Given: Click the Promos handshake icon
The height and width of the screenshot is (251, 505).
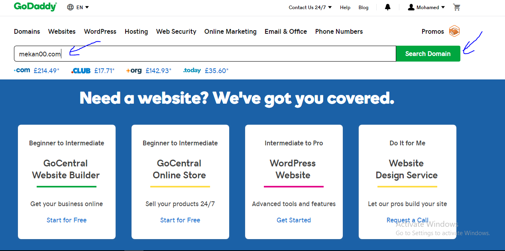Looking at the screenshot, I should point(454,31).
